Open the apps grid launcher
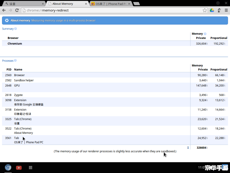Image resolution: width=230 pixels, height=173 pixels. (30, 168)
